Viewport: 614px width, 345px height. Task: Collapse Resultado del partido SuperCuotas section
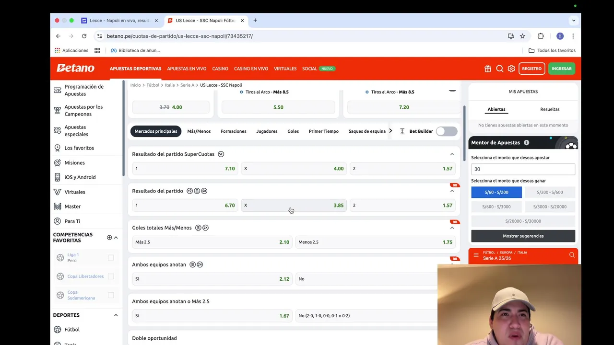click(452, 154)
